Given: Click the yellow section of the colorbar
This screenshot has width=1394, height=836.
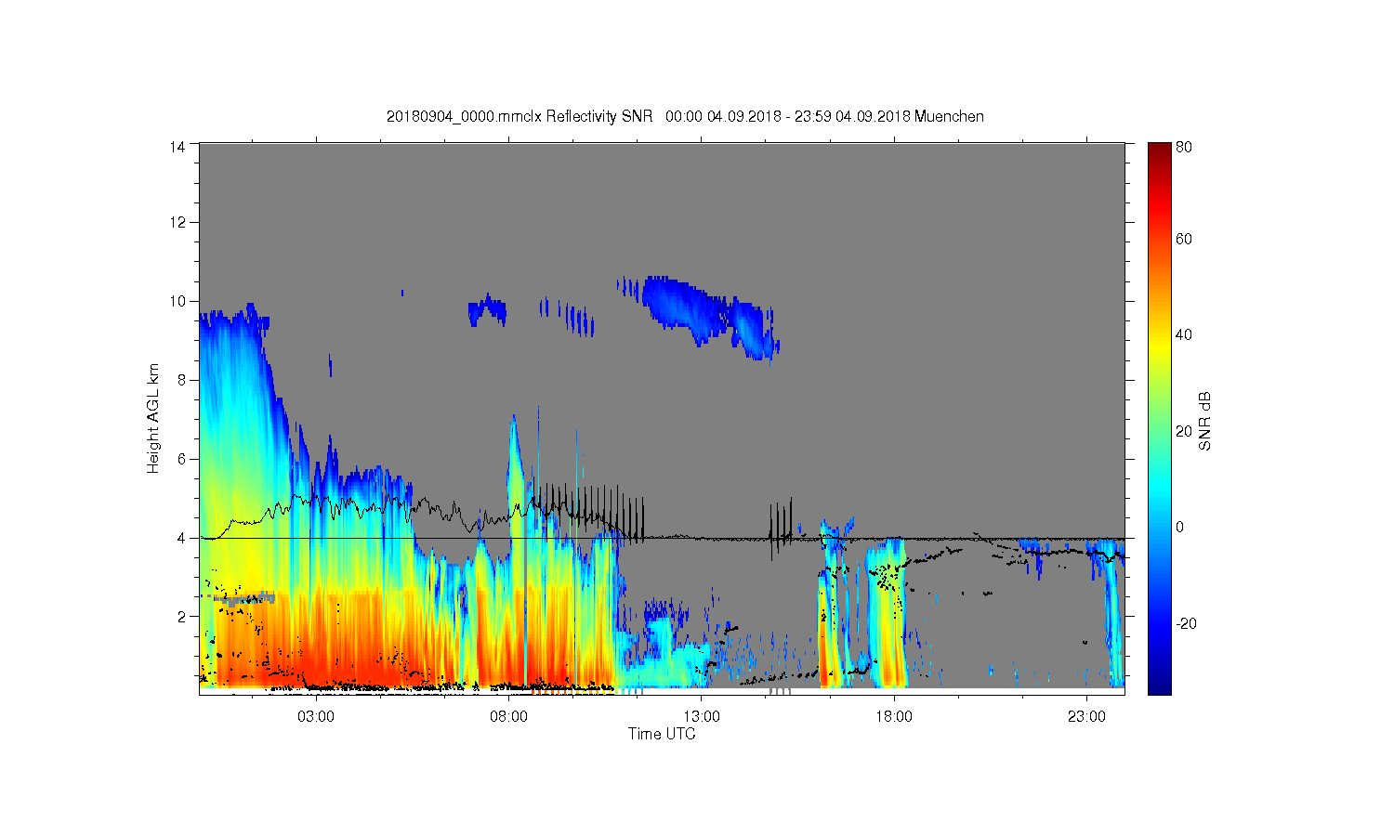Looking at the screenshot, I should point(1159,346).
